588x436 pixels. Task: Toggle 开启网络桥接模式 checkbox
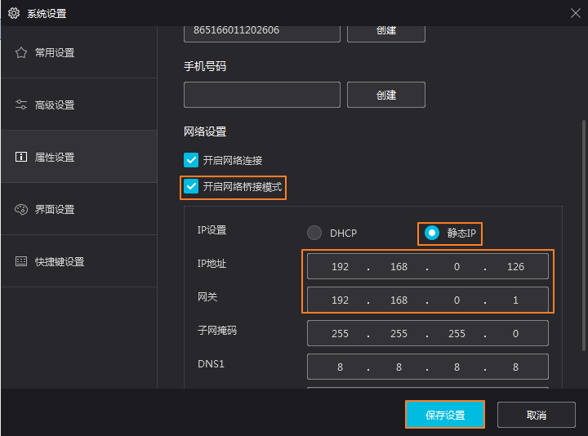191,187
